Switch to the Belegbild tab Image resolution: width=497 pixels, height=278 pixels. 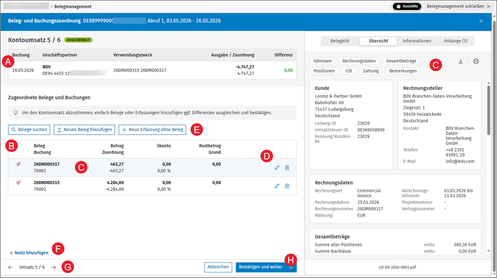pos(340,41)
